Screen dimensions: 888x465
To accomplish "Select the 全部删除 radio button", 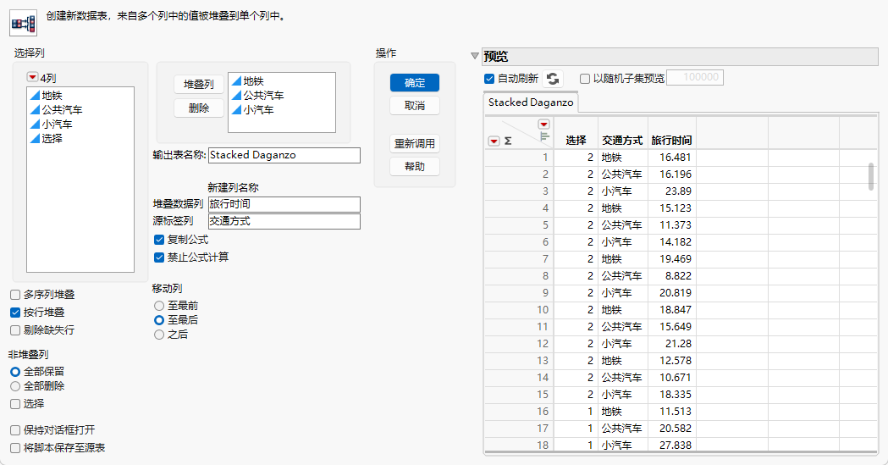I will pyautogui.click(x=15, y=387).
